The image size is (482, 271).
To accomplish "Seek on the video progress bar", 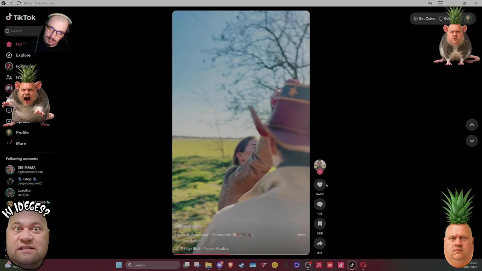I will [x=241, y=254].
